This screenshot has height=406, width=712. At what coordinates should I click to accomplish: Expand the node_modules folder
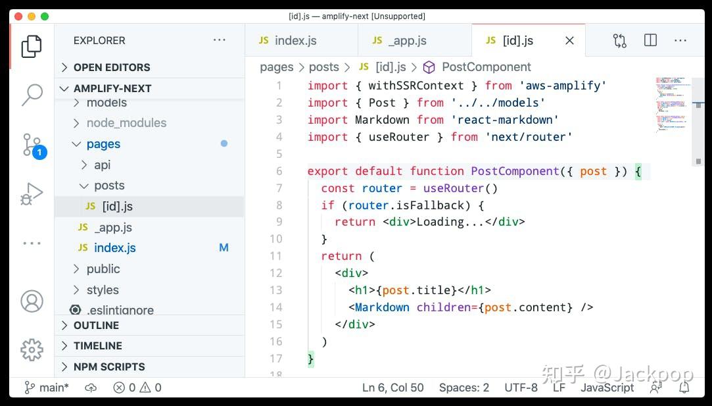click(x=126, y=123)
